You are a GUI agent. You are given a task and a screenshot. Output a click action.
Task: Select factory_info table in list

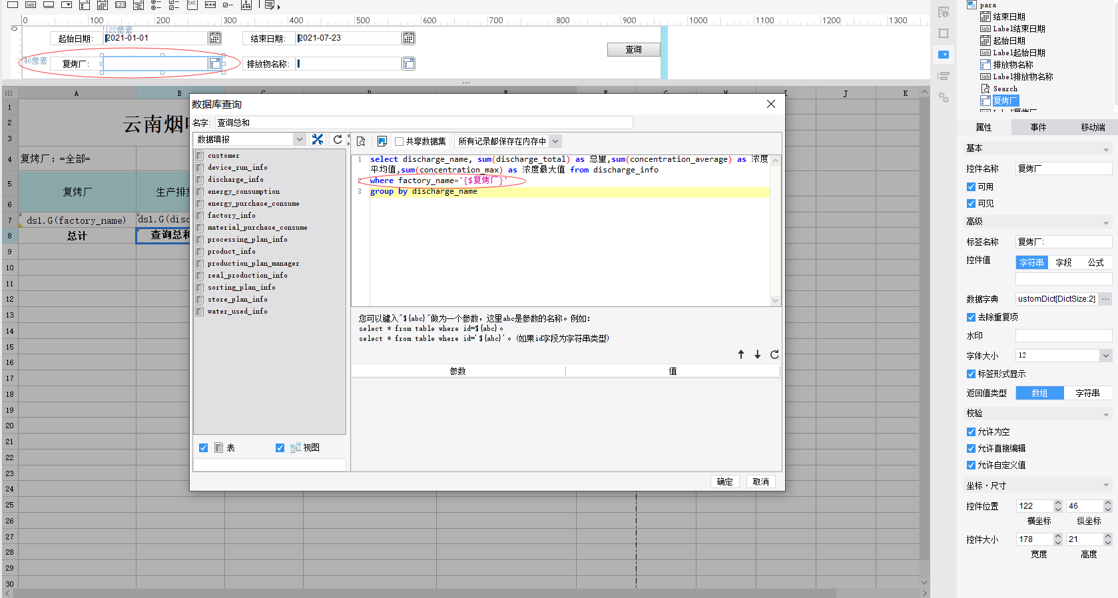coord(231,215)
